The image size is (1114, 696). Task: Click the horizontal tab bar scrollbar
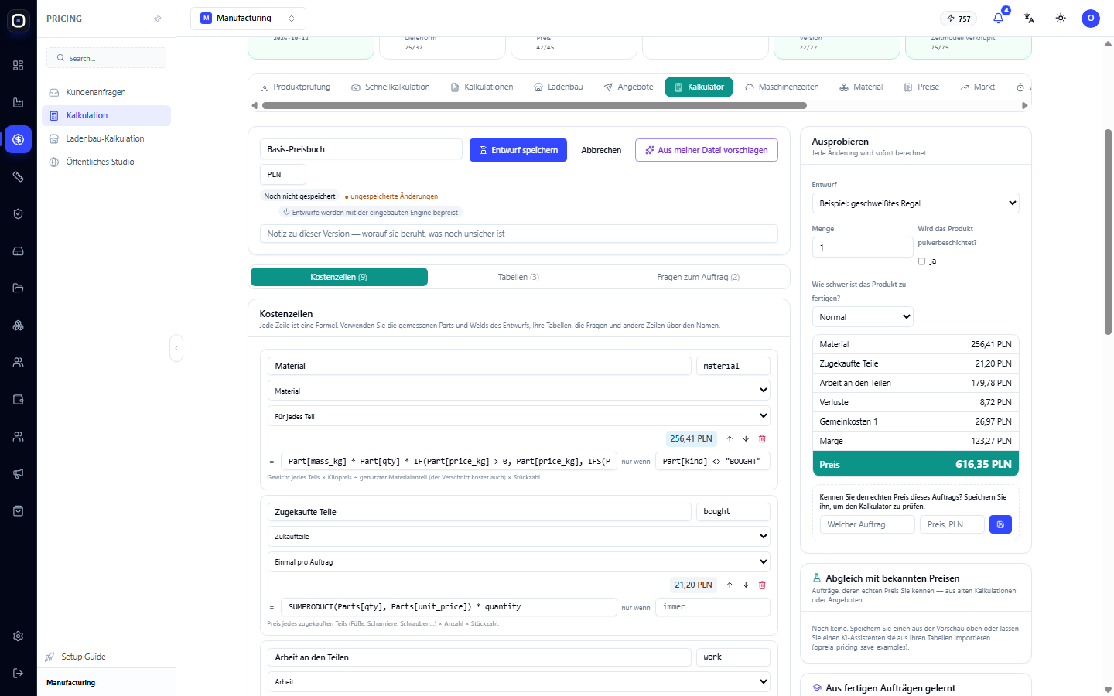coord(535,106)
